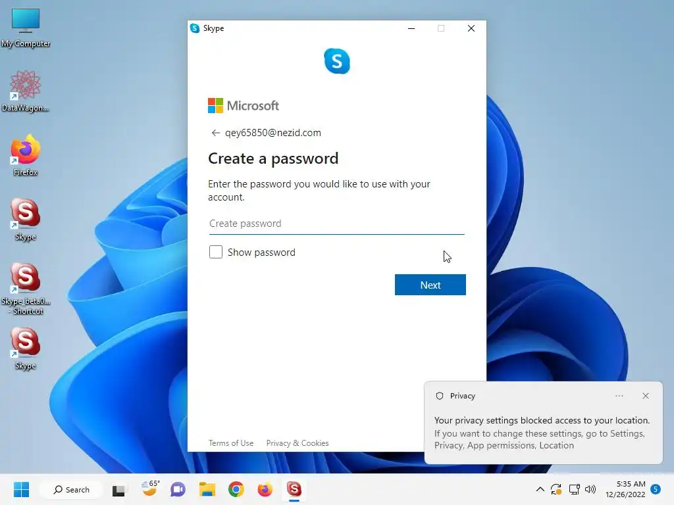The width and height of the screenshot is (674, 505).
Task: Click the qey65850@nezid.com email text
Action: pyautogui.click(x=273, y=133)
